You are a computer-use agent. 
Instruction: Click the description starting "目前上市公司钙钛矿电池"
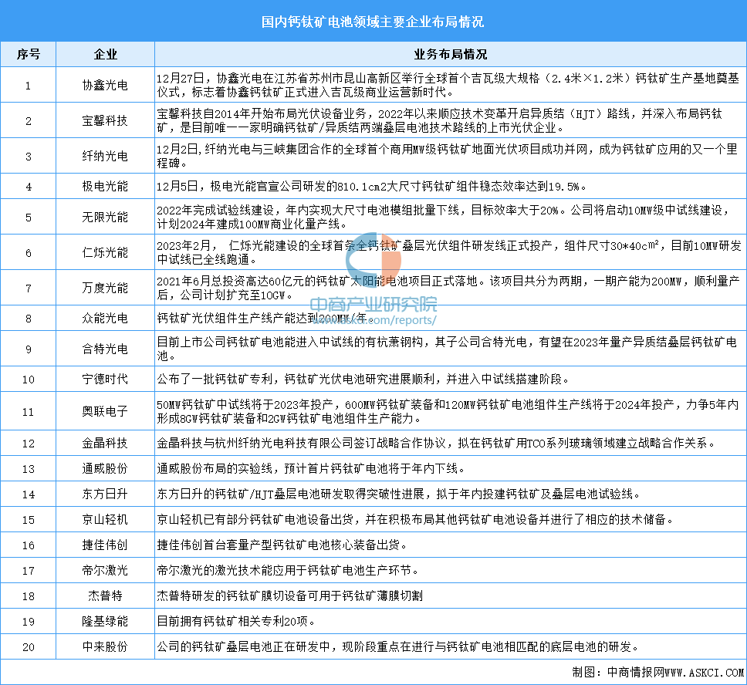click(447, 349)
